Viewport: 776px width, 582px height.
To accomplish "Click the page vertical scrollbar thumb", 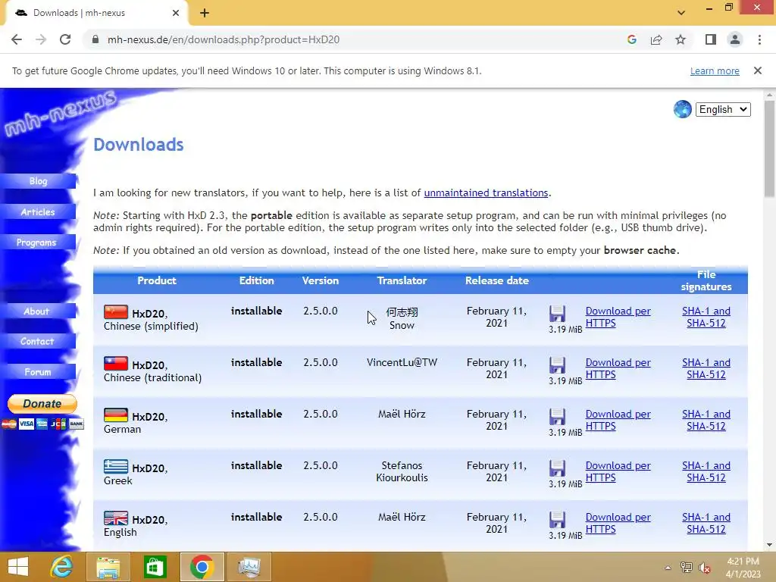I will pyautogui.click(x=769, y=149).
